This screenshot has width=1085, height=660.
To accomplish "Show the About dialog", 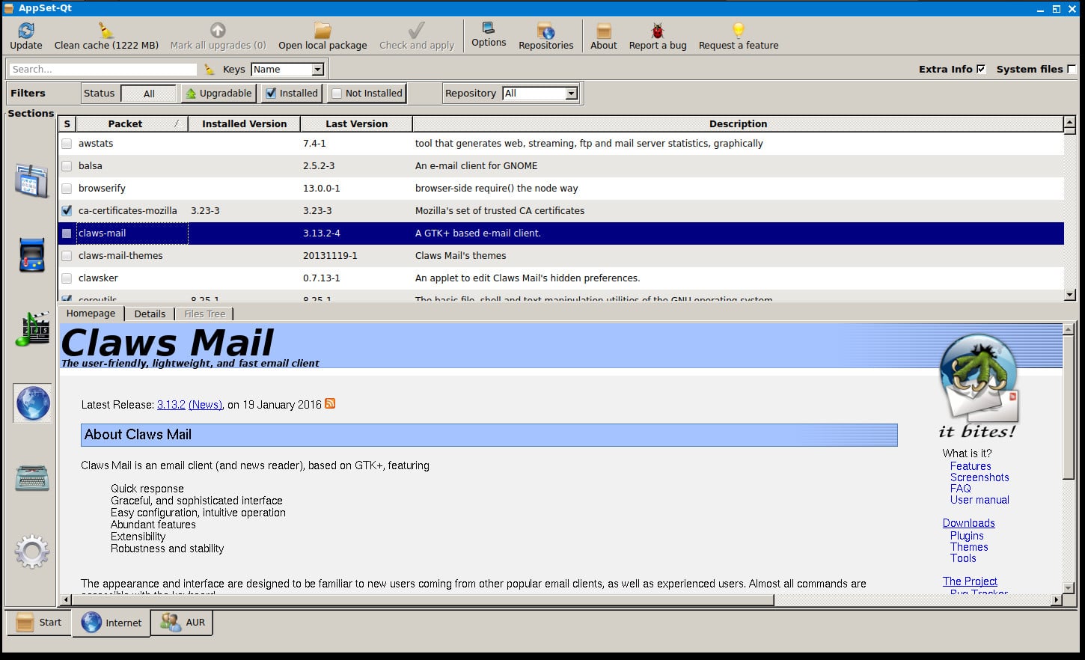I will [604, 36].
